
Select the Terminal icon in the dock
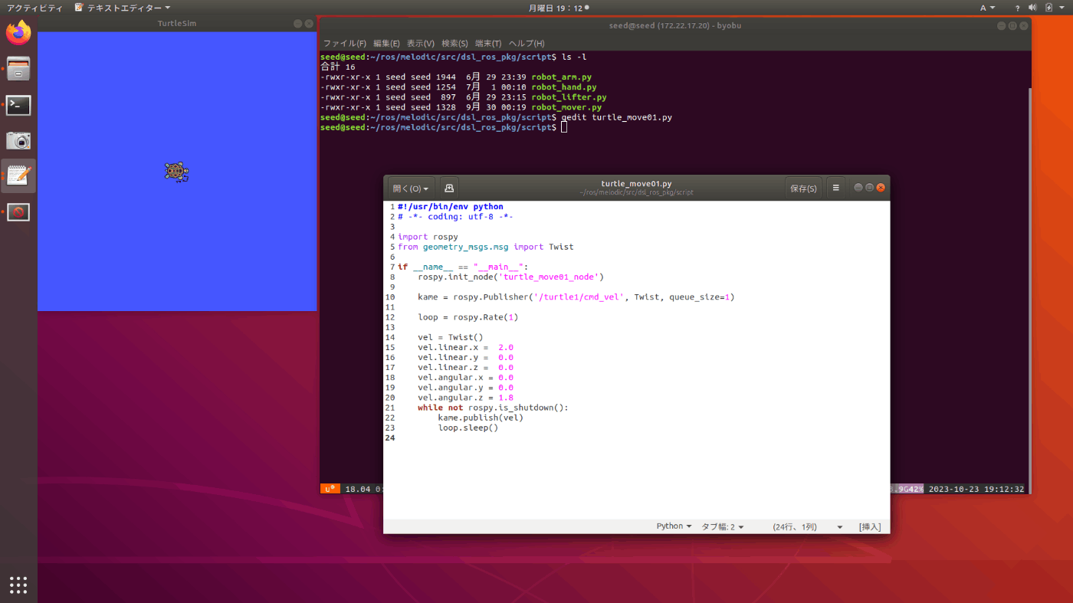click(x=18, y=105)
